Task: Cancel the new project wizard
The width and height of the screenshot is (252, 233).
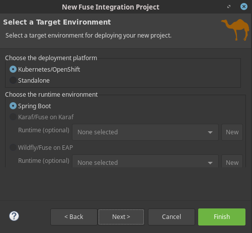Action: (172, 217)
